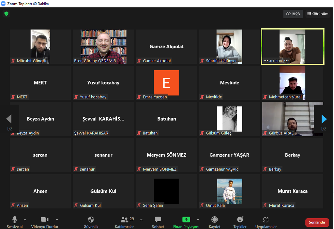
Task: Stop camera with Videoyu Durdur
Action: [44, 222]
